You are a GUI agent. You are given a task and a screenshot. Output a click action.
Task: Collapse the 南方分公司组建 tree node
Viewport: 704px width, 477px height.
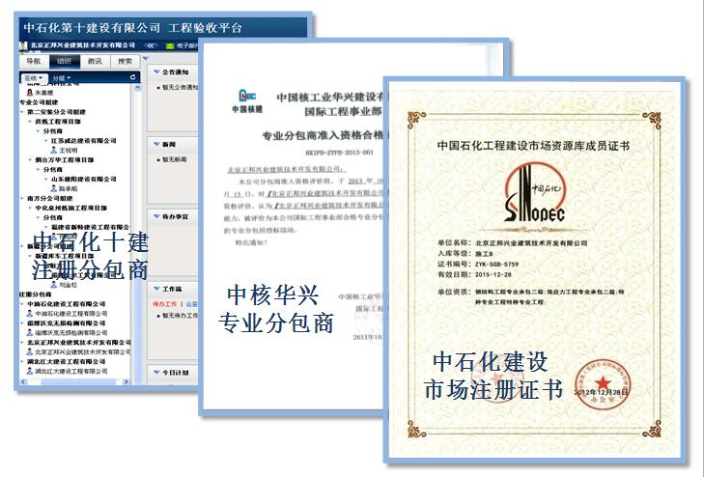[x=22, y=198]
